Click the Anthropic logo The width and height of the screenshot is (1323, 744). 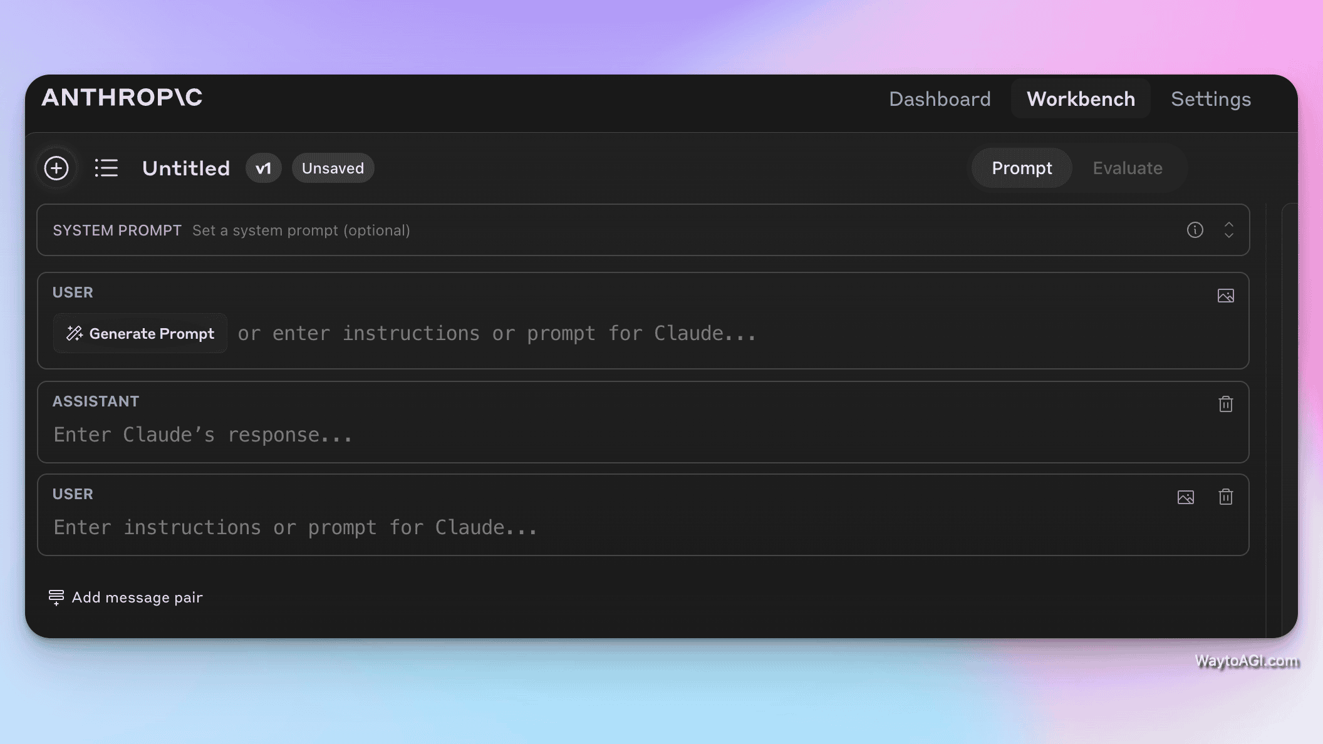pyautogui.click(x=122, y=97)
